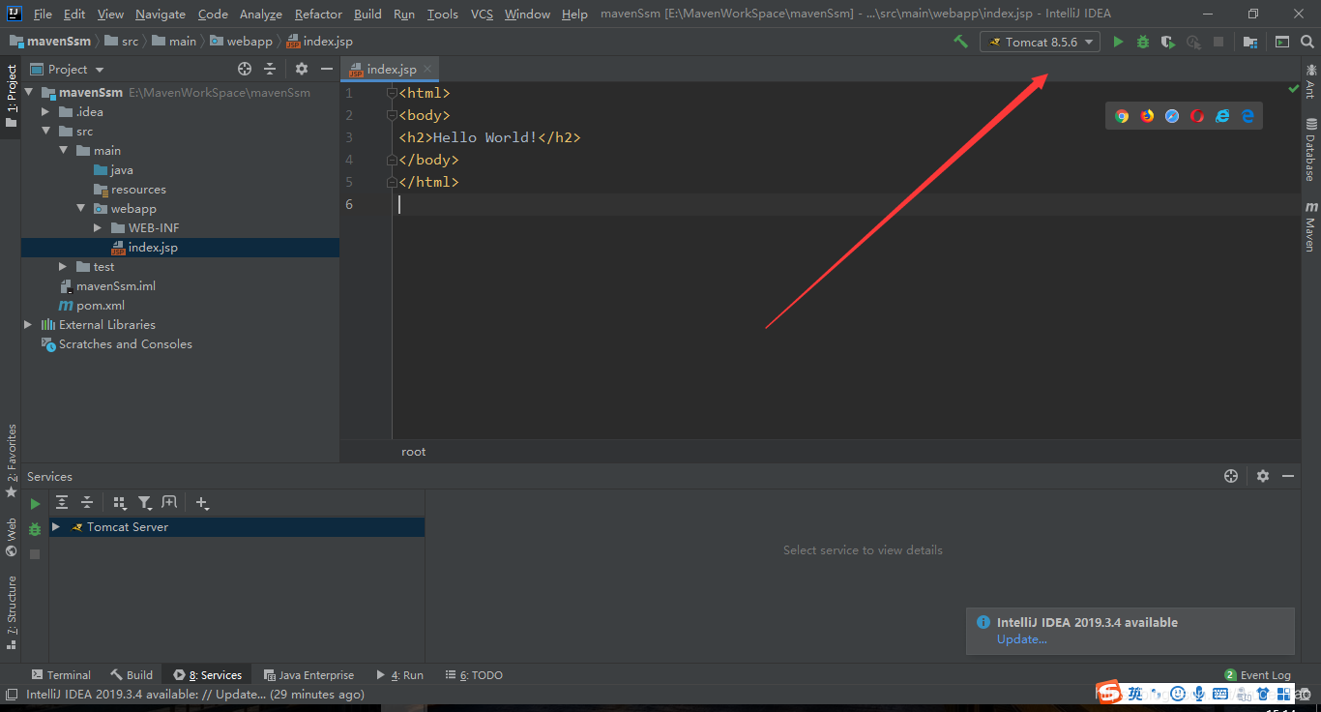
Task: Open in Firefox browser icon
Action: pos(1147,116)
